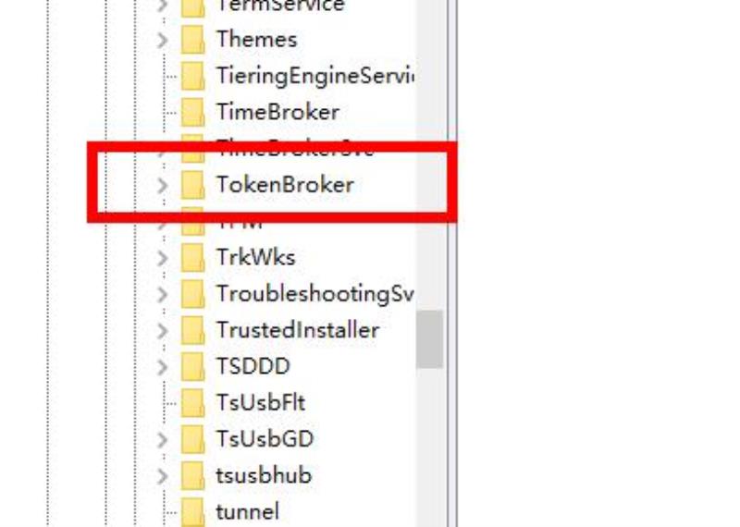This screenshot has height=527, width=740.
Task: Expand the Themes registry key
Action: pyautogui.click(x=162, y=40)
